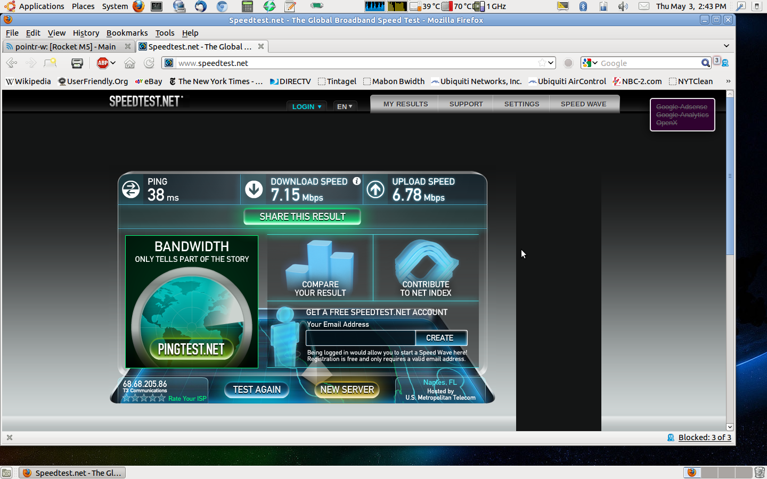The image size is (767, 479).
Task: Bookmark page with the star icon
Action: tap(542, 63)
